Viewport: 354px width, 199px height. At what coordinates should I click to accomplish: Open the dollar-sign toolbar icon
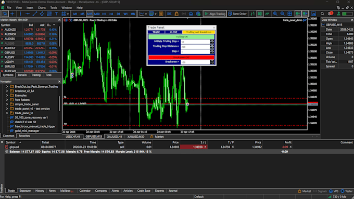click(161, 14)
